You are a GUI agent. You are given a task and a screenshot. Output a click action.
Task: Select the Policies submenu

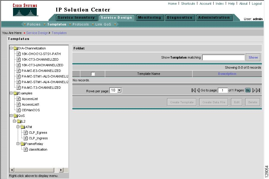(34, 24)
